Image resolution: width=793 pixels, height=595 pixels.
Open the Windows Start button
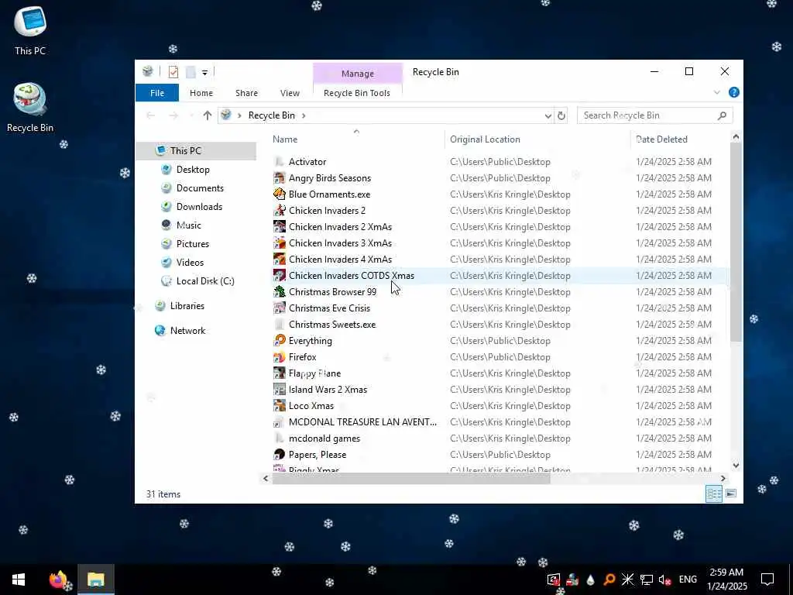(19, 580)
